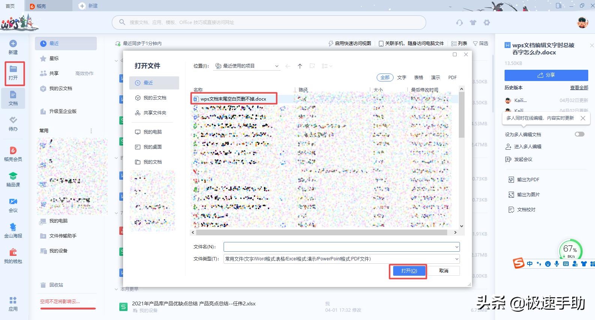Click 文档校对 in right panel
Viewport: 595px width, 320px height.
(x=522, y=210)
